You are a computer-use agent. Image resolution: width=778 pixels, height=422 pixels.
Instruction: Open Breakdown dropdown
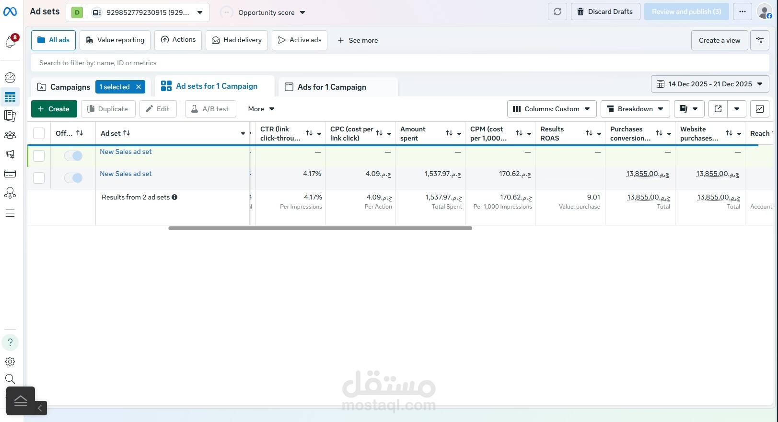[x=635, y=109]
